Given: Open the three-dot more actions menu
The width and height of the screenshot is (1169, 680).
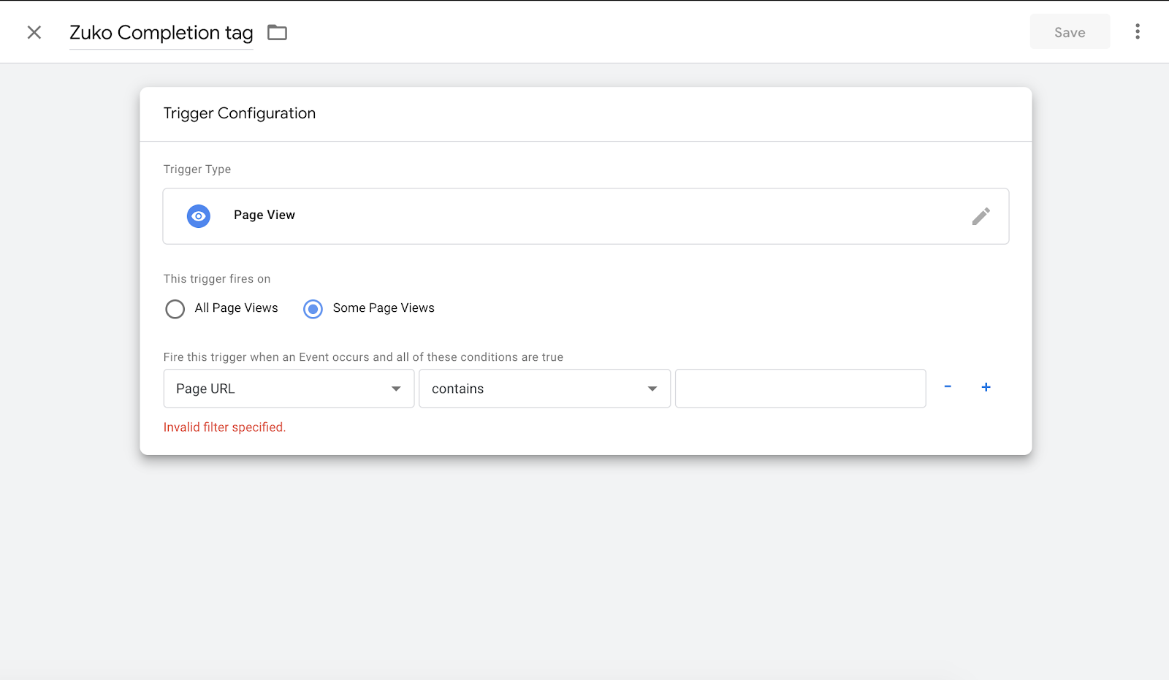Looking at the screenshot, I should (x=1137, y=31).
